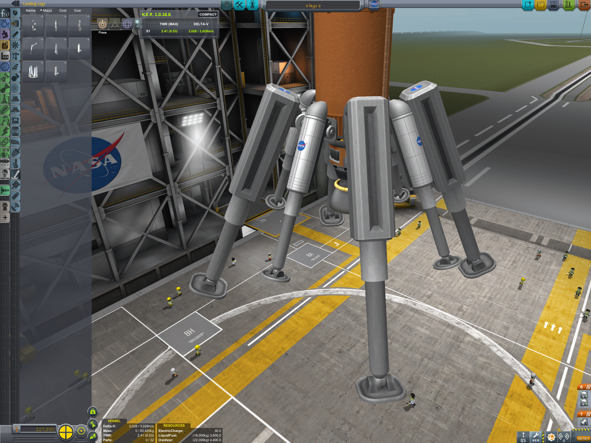Click the VESSEL header in KER panel
Viewport: 591px width, 443px height.
click(114, 421)
